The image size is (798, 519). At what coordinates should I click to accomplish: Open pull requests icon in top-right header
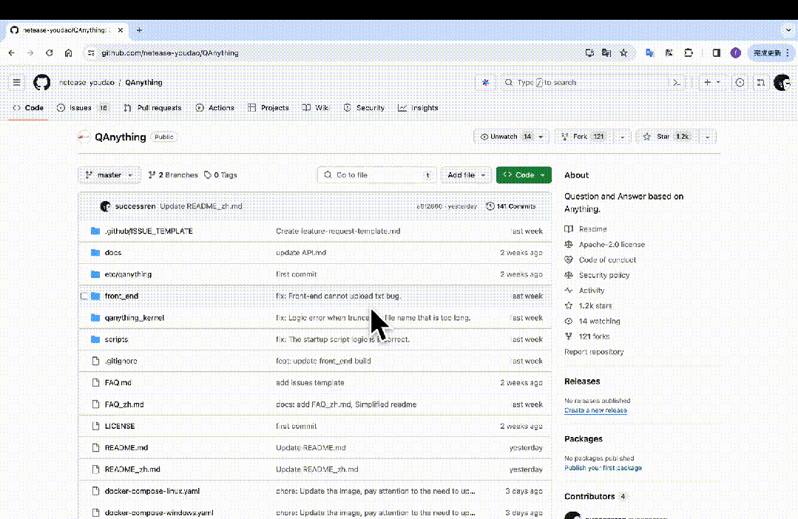tap(759, 83)
